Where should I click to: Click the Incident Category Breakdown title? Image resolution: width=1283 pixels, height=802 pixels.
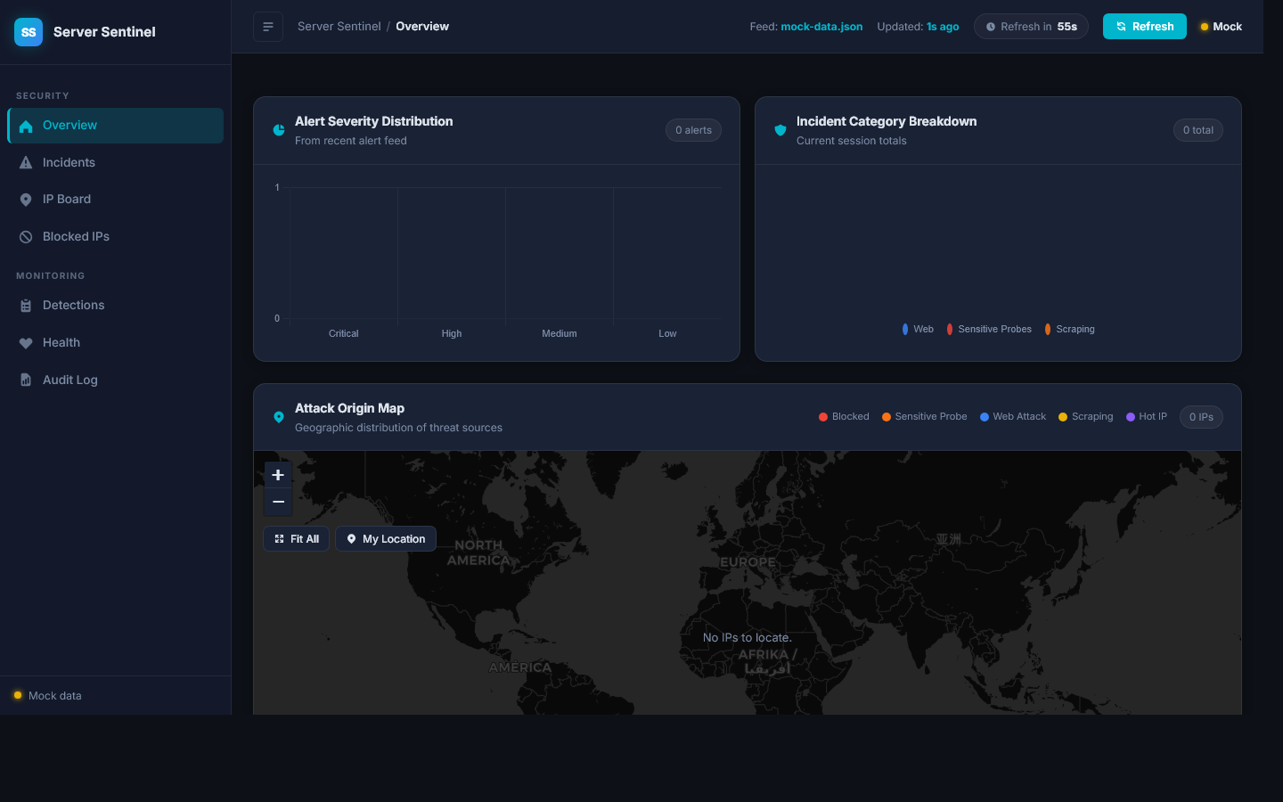point(887,121)
